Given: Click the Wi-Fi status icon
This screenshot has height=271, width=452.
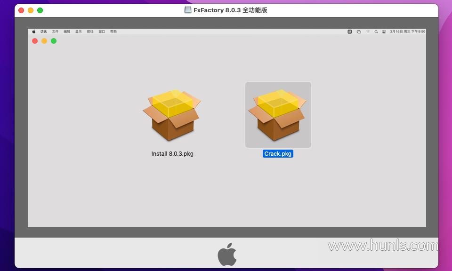Looking at the screenshot, I should (368, 32).
